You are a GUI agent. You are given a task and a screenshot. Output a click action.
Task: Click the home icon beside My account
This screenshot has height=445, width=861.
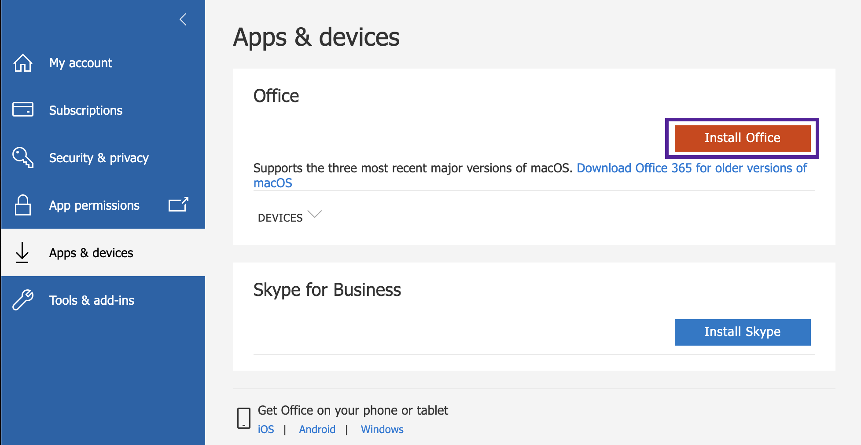(22, 63)
